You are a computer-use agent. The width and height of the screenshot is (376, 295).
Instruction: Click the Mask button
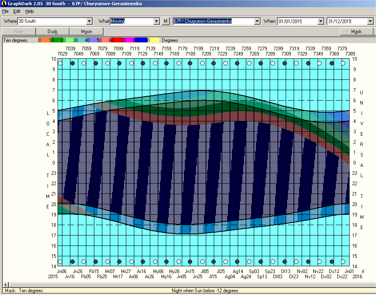coord(356,32)
